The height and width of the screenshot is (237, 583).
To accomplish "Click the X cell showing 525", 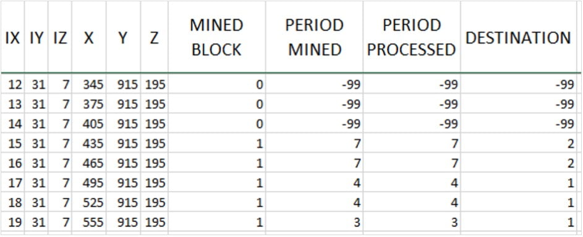I will pyautogui.click(x=89, y=203).
